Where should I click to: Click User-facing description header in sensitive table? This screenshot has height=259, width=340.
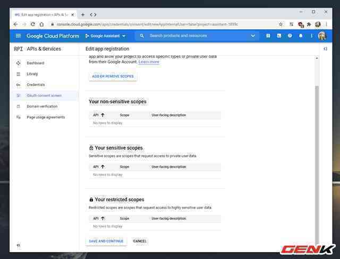point(169,167)
